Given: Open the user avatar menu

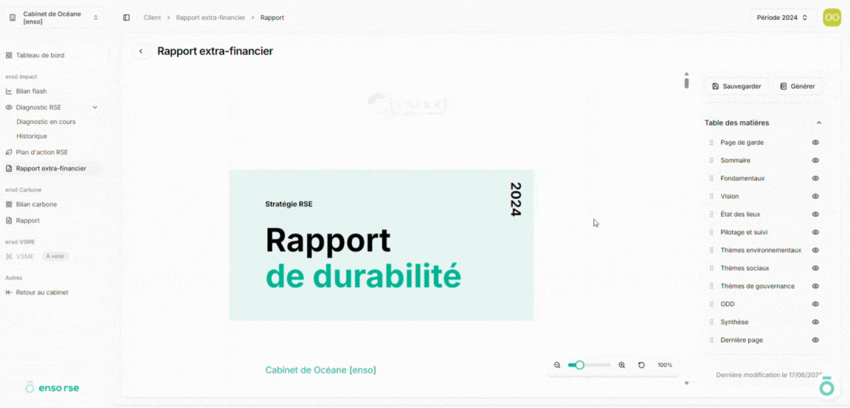Looking at the screenshot, I should [x=832, y=18].
